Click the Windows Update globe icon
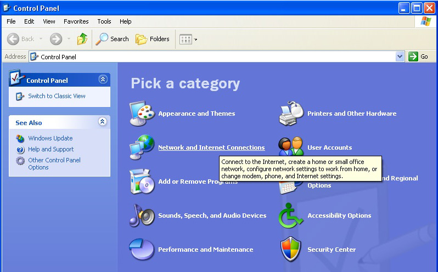438x272 pixels. (20, 138)
